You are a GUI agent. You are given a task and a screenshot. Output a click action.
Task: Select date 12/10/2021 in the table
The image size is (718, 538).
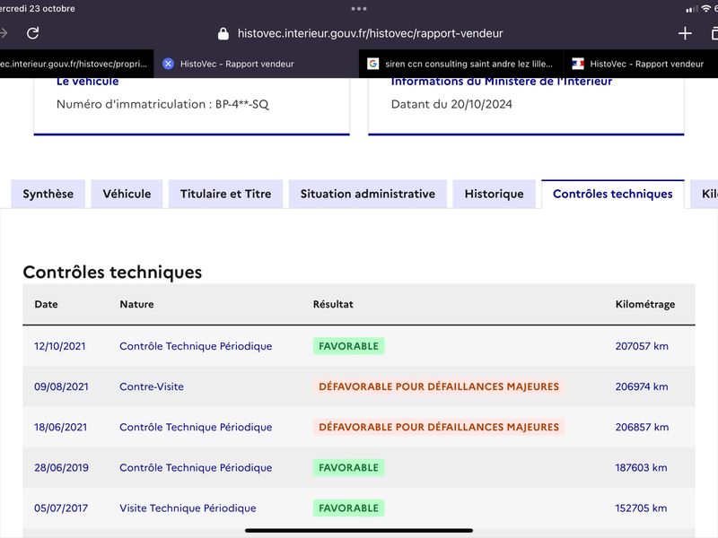coord(60,346)
